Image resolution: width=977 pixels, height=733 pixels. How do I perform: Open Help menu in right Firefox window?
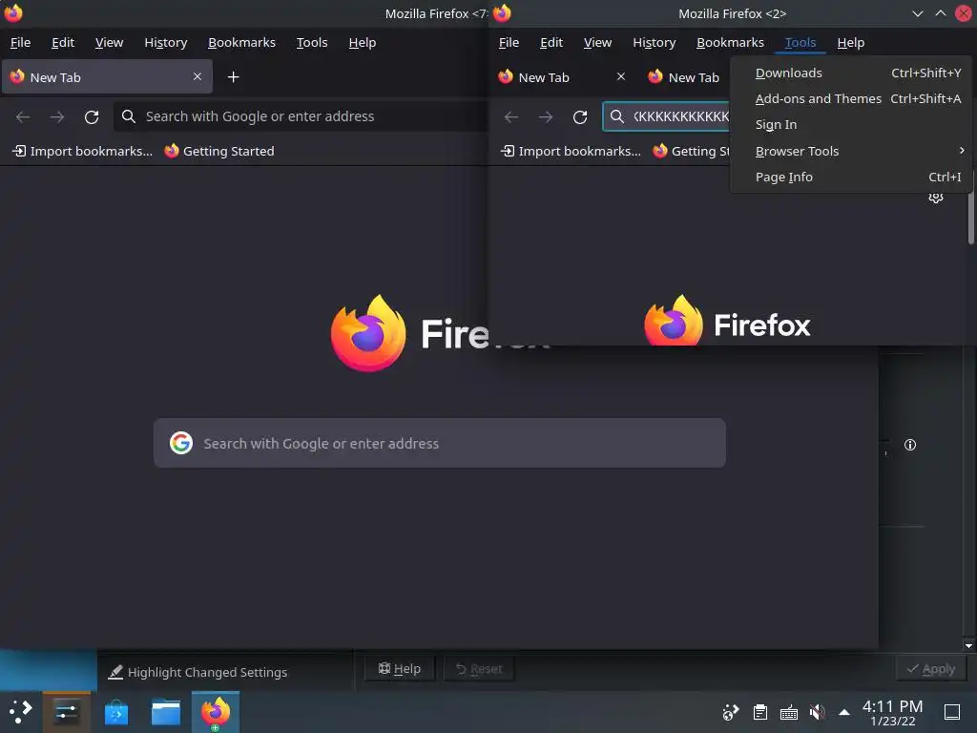[x=850, y=42]
